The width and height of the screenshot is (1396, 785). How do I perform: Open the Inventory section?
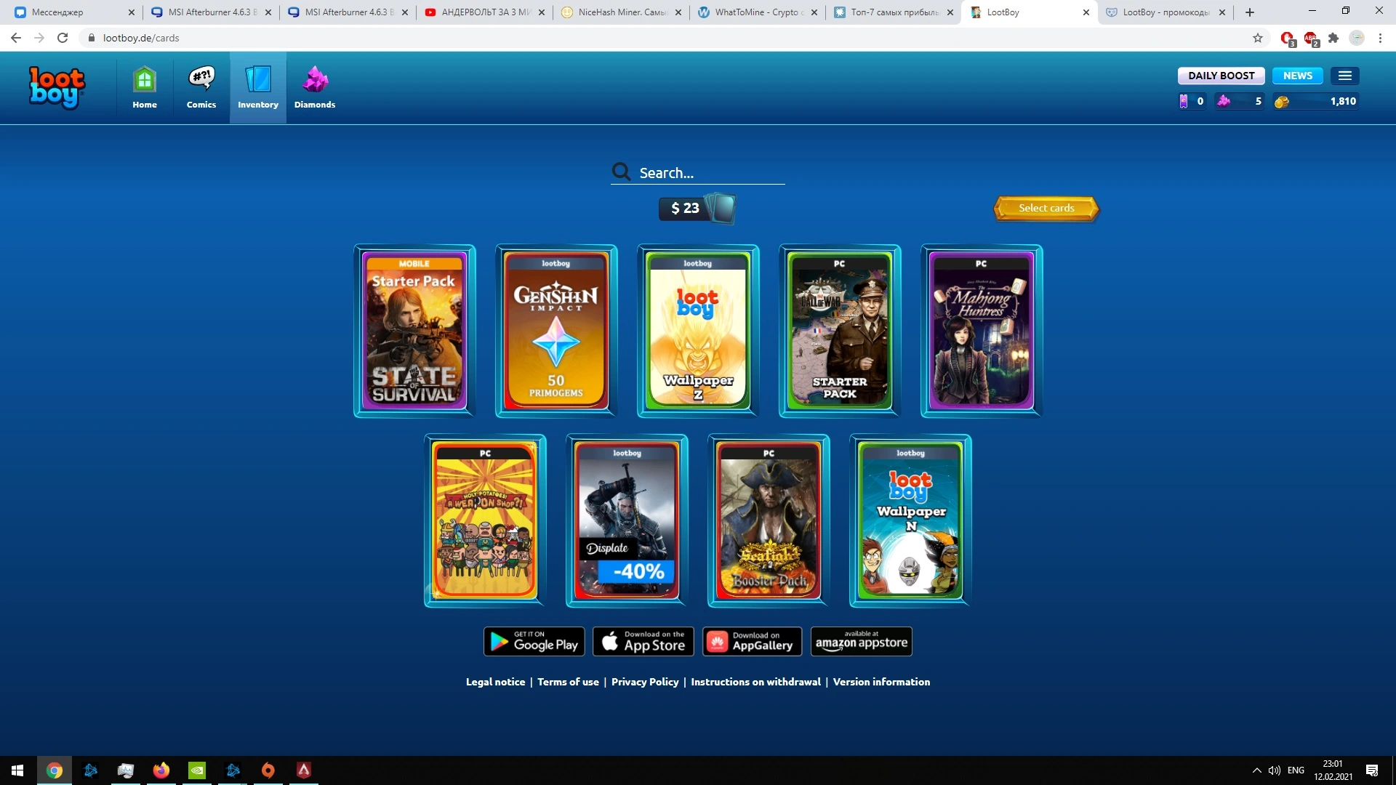click(258, 88)
